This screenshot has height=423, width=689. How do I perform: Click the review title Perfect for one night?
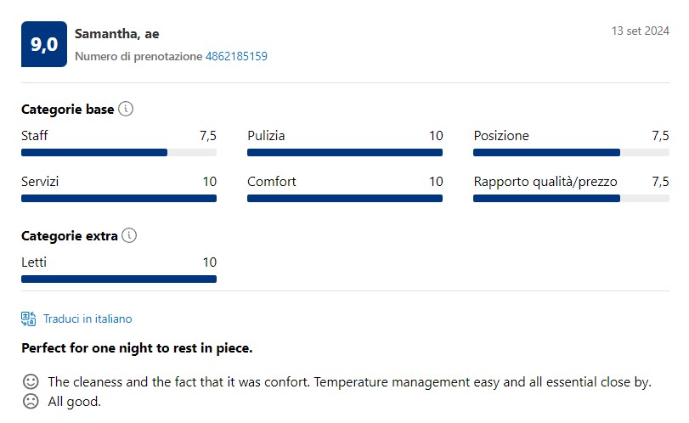(x=137, y=348)
